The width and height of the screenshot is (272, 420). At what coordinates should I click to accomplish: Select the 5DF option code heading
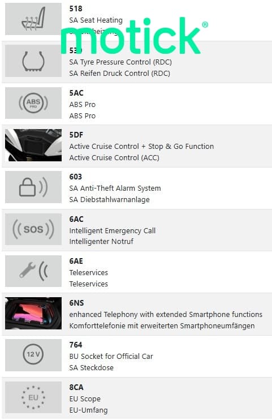tap(76, 135)
